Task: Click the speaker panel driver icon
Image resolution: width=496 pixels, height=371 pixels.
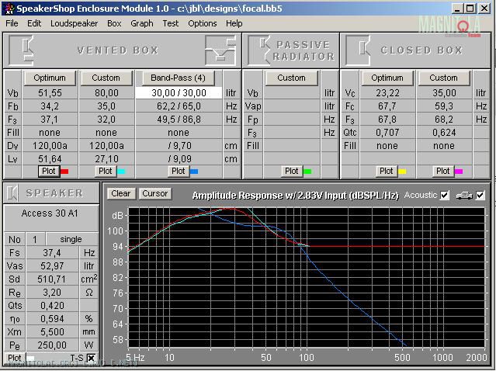Action: pos(12,193)
